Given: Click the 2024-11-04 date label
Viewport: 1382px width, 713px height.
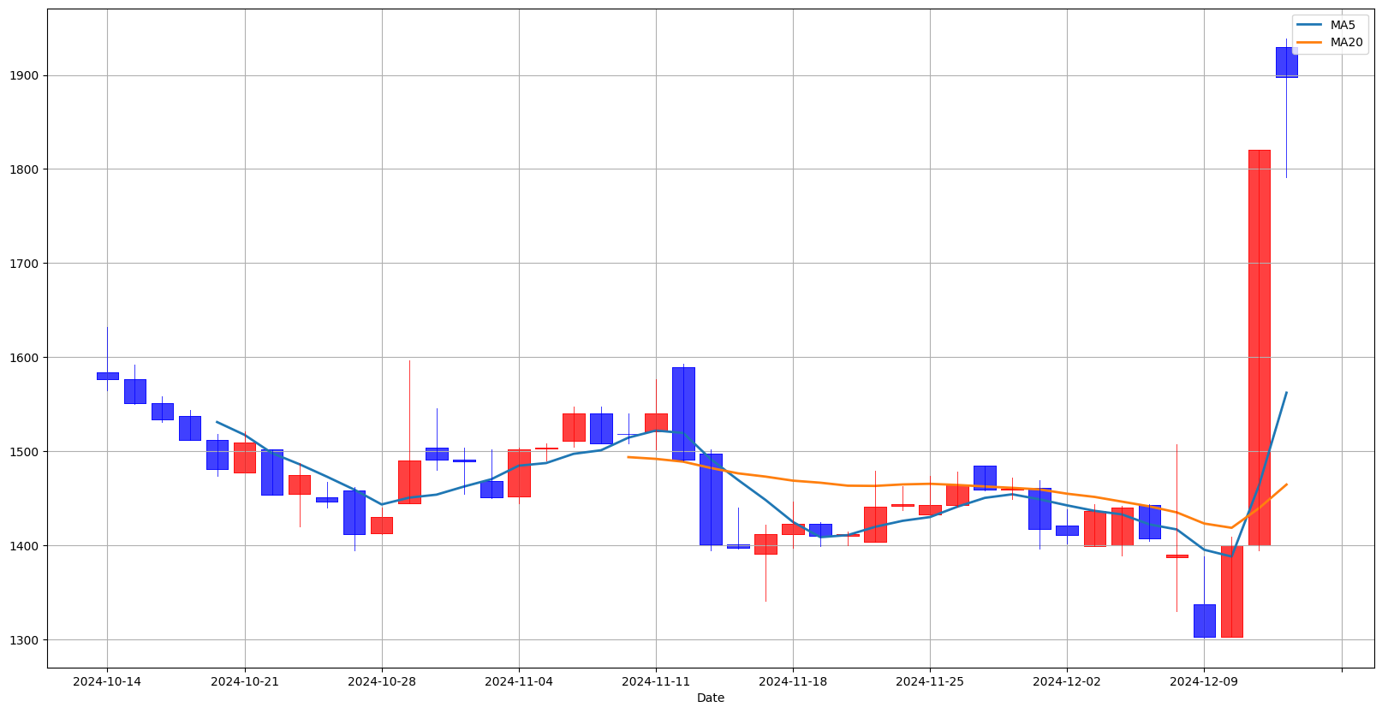Looking at the screenshot, I should pyautogui.click(x=519, y=682).
